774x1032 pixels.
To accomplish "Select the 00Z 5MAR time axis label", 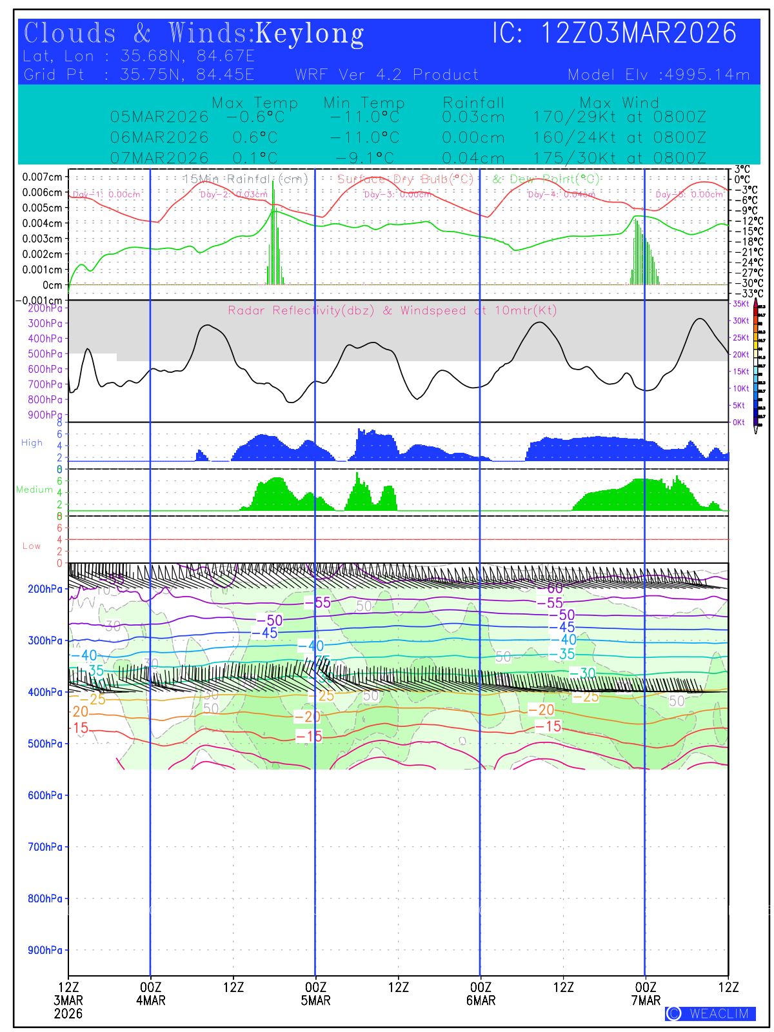I will pos(315,993).
